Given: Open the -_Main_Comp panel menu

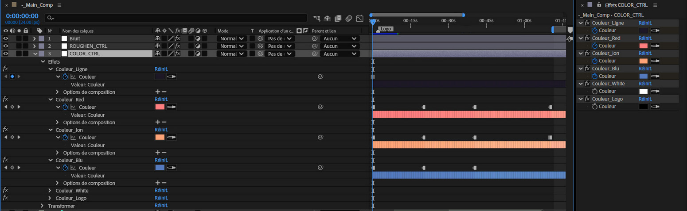Looking at the screenshot, I should (59, 5).
